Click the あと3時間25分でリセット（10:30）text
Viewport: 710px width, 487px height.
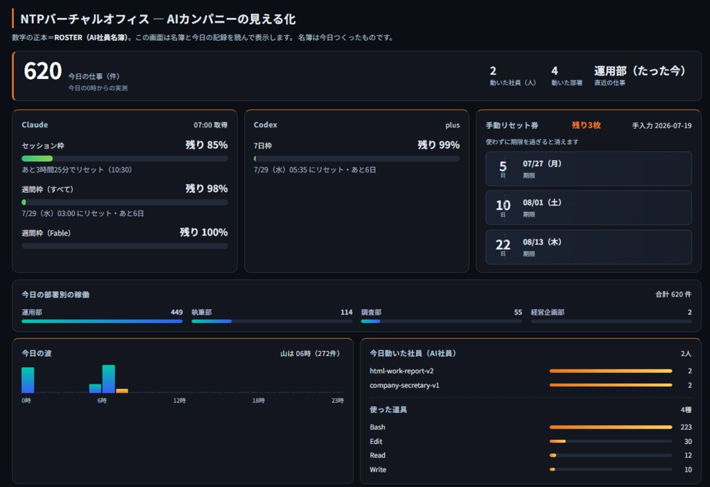coord(76,170)
